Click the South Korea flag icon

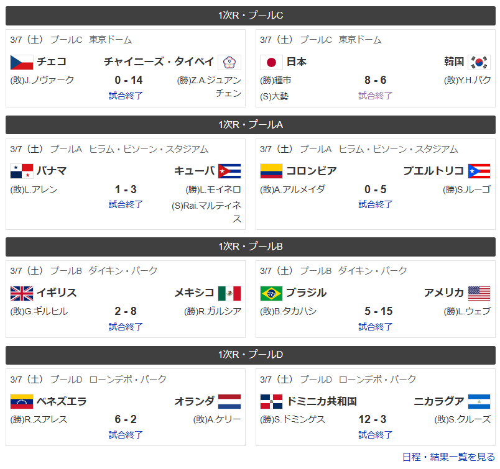(479, 62)
